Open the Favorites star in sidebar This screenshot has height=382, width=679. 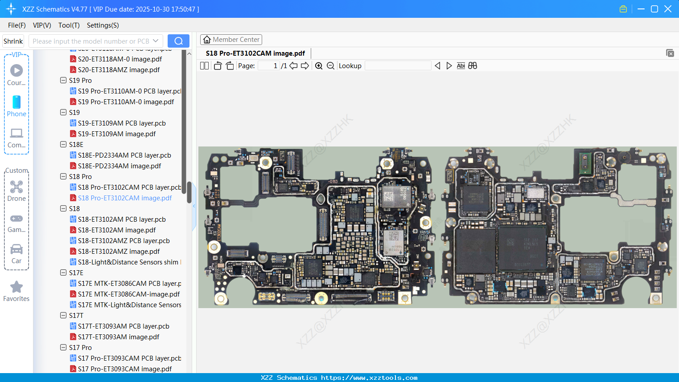tap(16, 291)
